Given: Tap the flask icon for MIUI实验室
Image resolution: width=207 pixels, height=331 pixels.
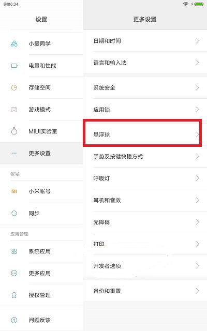Looking at the screenshot, I should 14,131.
